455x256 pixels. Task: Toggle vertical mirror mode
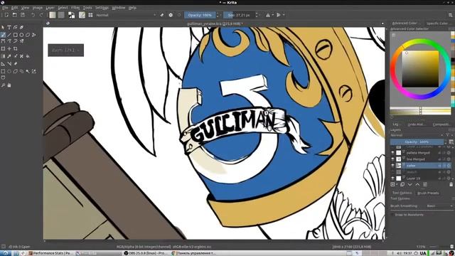(x=279, y=15)
